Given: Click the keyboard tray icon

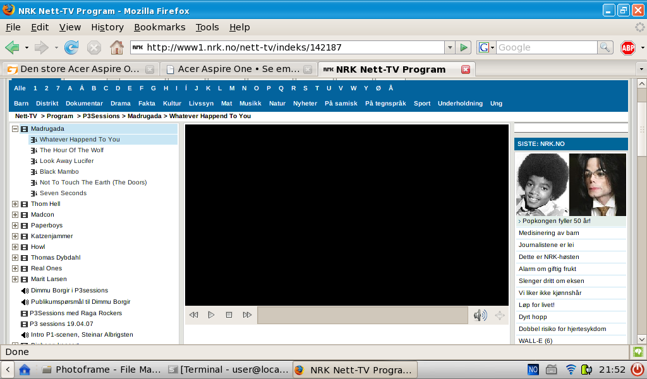Looking at the screenshot, I should 551,370.
